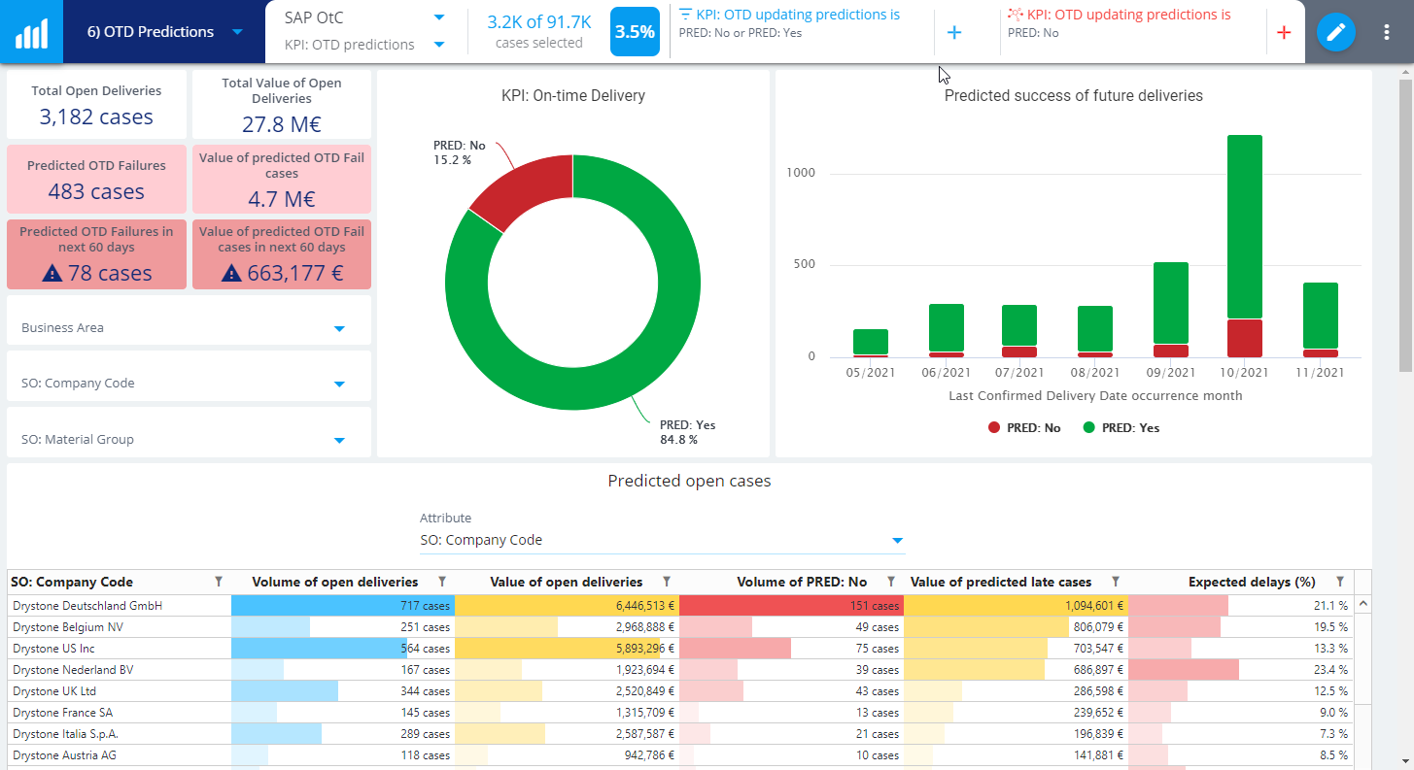Toggle PRED: Yes legend entry

click(1121, 427)
